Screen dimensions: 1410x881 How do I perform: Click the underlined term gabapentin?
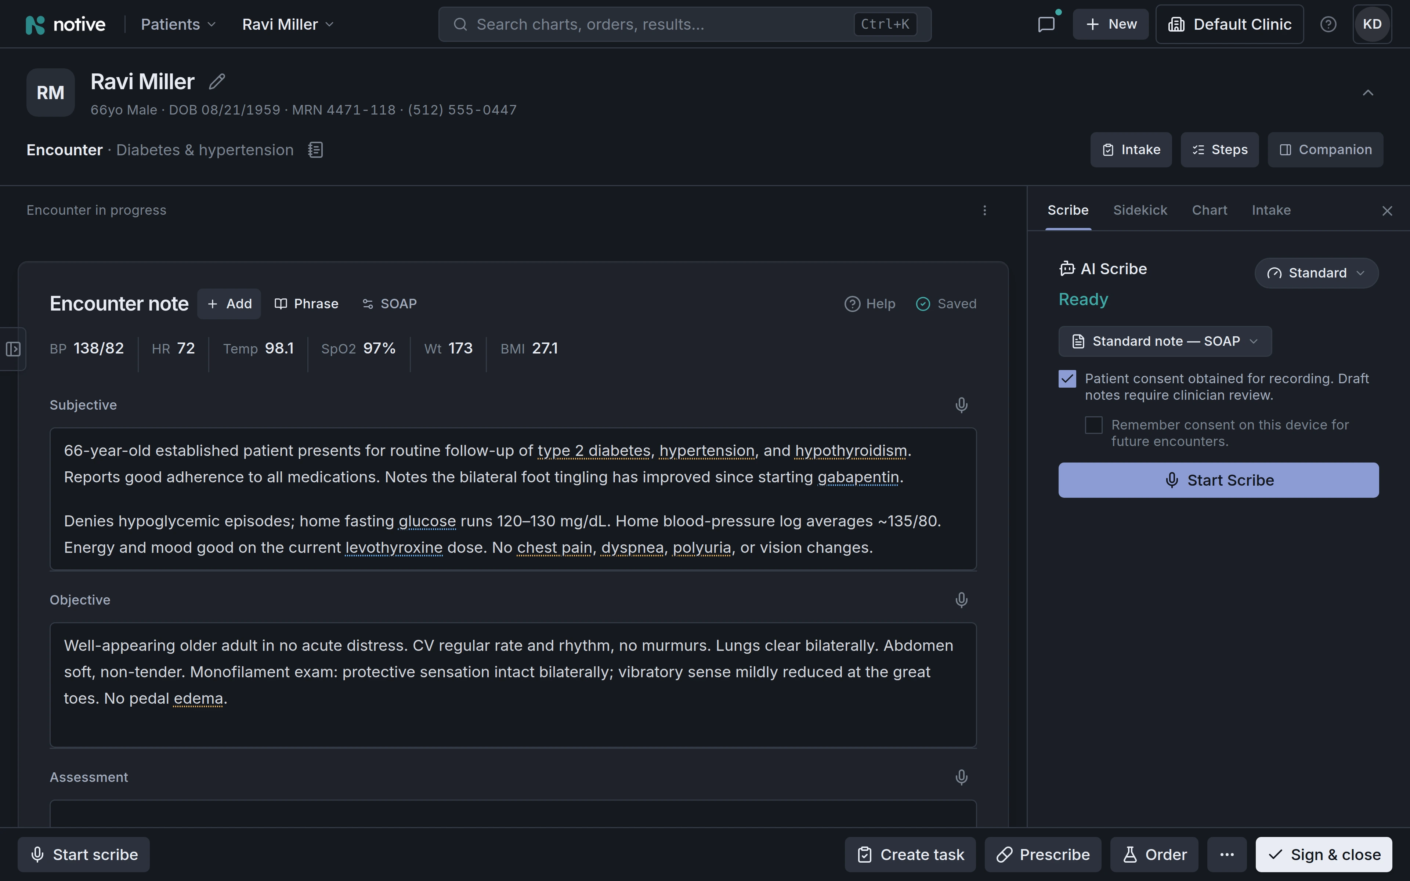click(x=858, y=477)
